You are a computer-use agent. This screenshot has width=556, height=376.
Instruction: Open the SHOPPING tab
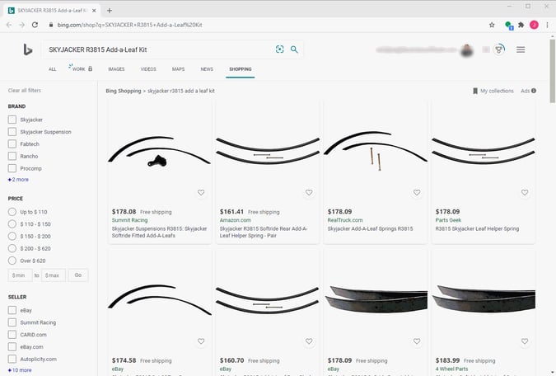pos(241,69)
